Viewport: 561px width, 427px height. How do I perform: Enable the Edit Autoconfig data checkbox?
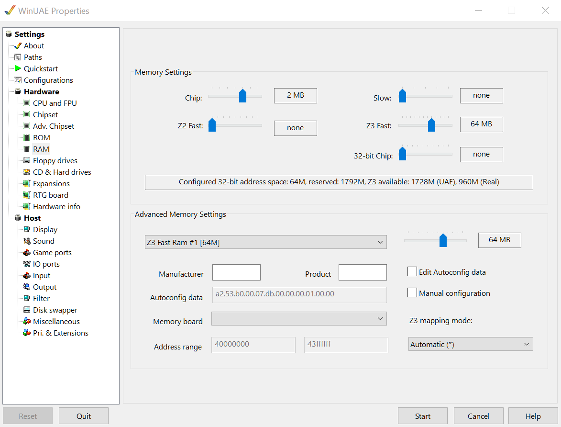click(412, 272)
